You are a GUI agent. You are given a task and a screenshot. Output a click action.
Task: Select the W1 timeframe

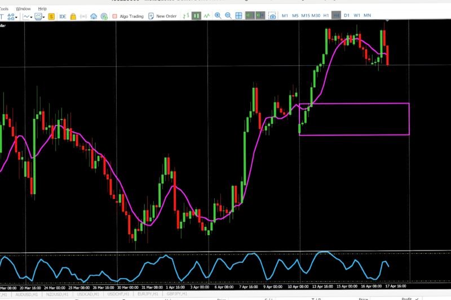(x=357, y=16)
